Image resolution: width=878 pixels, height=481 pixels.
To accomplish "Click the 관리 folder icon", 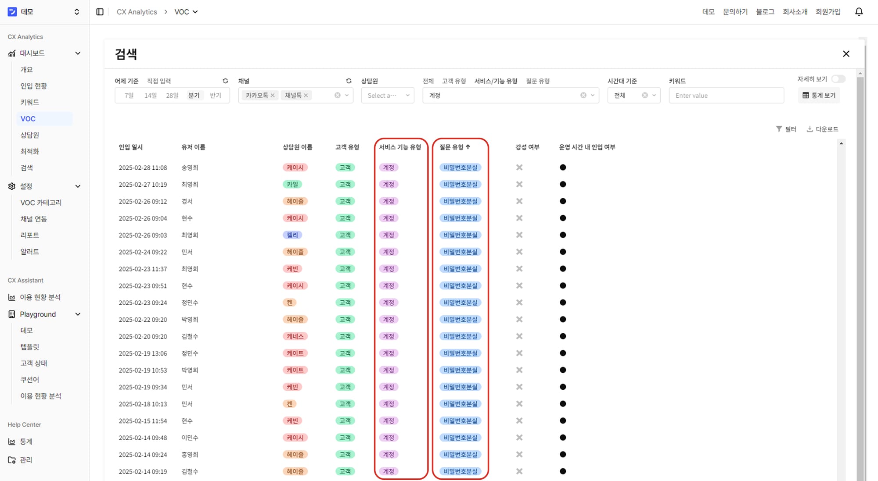I will tap(11, 460).
